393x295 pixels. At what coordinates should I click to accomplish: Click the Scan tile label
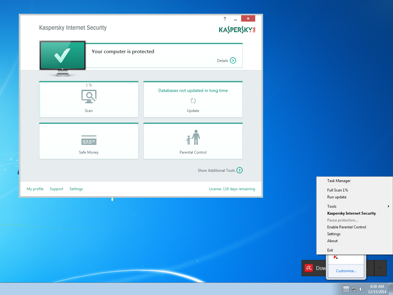click(x=89, y=111)
